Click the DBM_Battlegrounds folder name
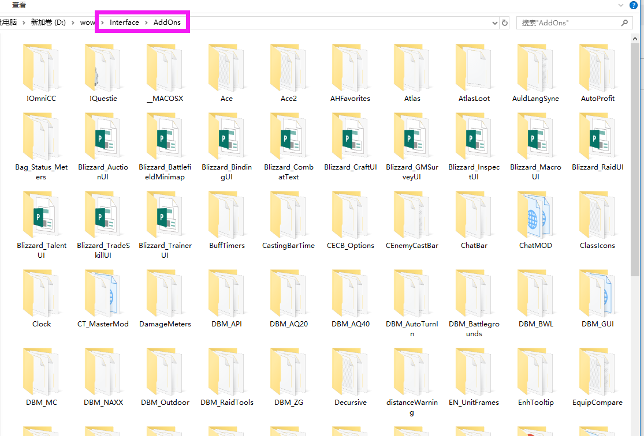Screen dimensions: 644x436 click(x=474, y=329)
